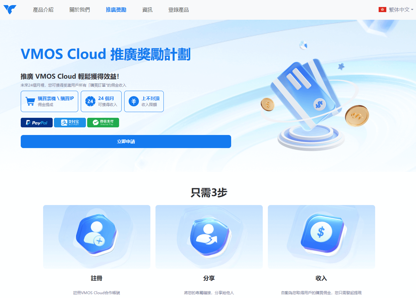Open the 關於我們 menu item
The height and width of the screenshot is (298, 416).
[x=80, y=10]
